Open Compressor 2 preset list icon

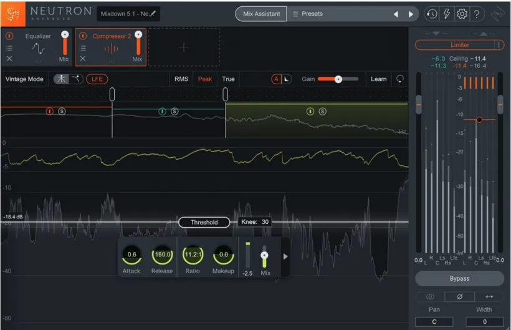coord(83,48)
